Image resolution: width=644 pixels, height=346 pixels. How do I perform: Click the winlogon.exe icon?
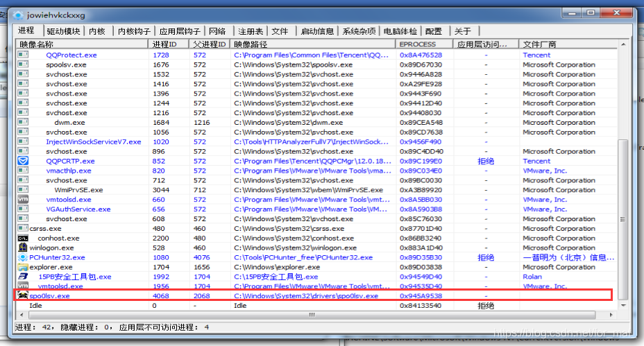(23, 248)
